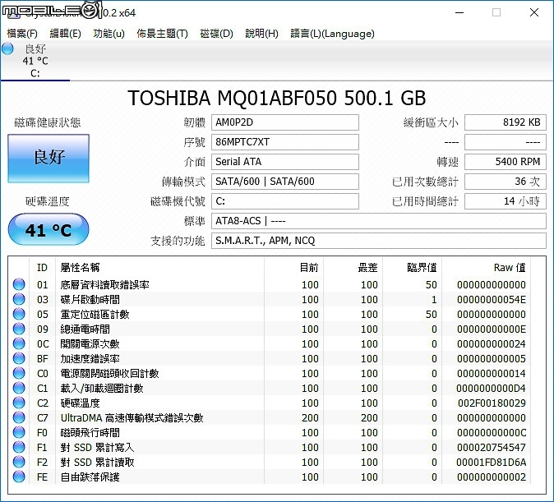
Task: Click the 磁碟機代號 field C:
Action: [284, 201]
